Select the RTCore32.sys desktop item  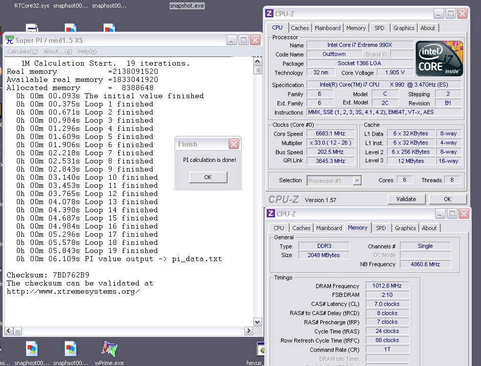pyautogui.click(x=31, y=6)
